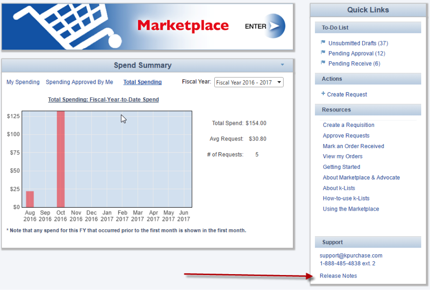Screen dimensions: 430x290
Task: Click the flag icon beside Pending Approval
Action: point(323,52)
